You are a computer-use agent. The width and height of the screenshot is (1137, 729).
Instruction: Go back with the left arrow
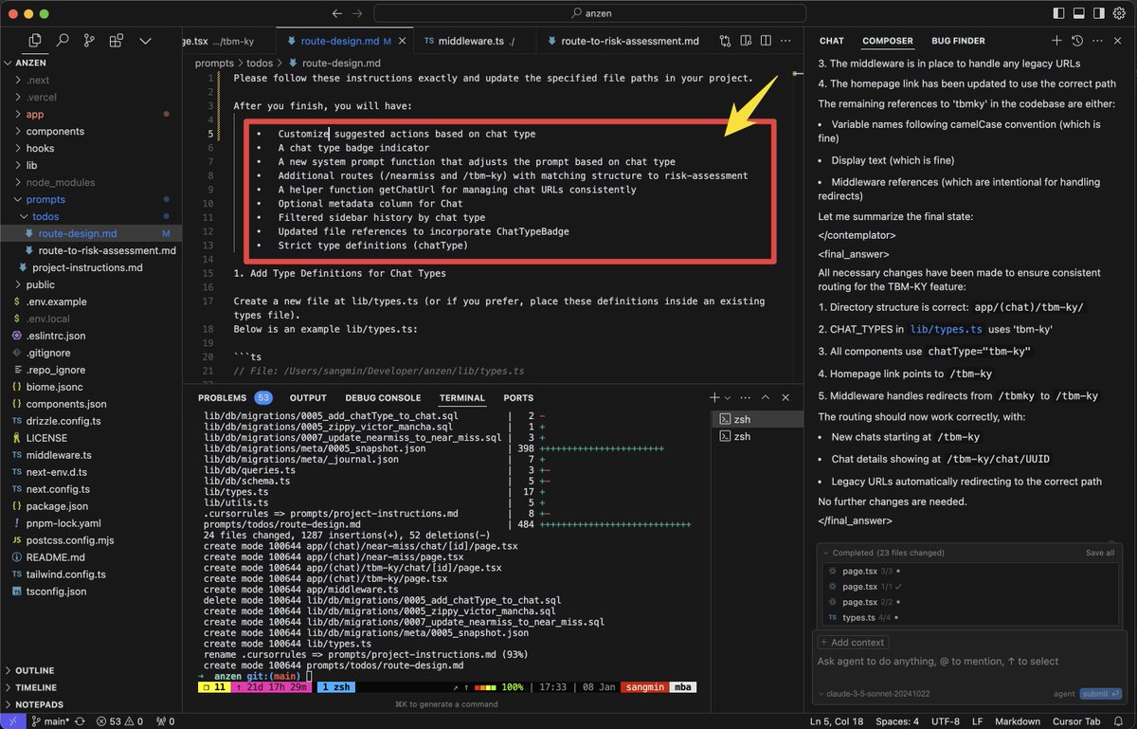(x=336, y=13)
